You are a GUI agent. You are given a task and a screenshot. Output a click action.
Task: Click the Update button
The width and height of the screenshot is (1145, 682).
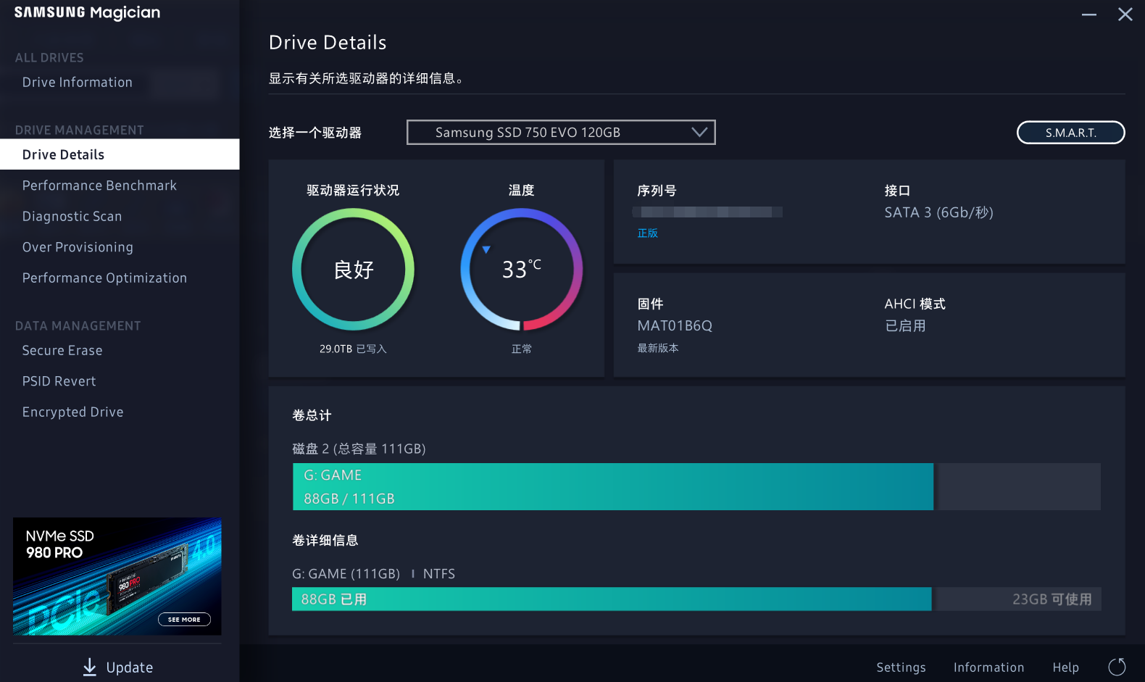point(118,667)
